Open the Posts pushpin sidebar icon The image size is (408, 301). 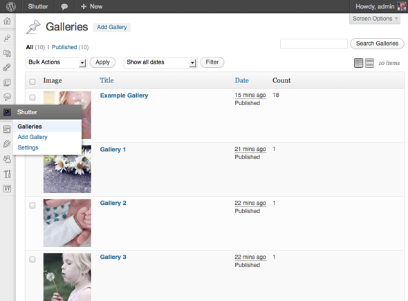pos(8,38)
